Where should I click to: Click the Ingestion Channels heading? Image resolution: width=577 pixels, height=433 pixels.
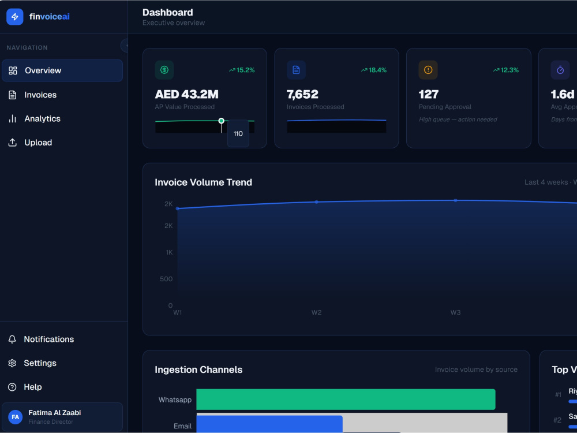click(198, 369)
